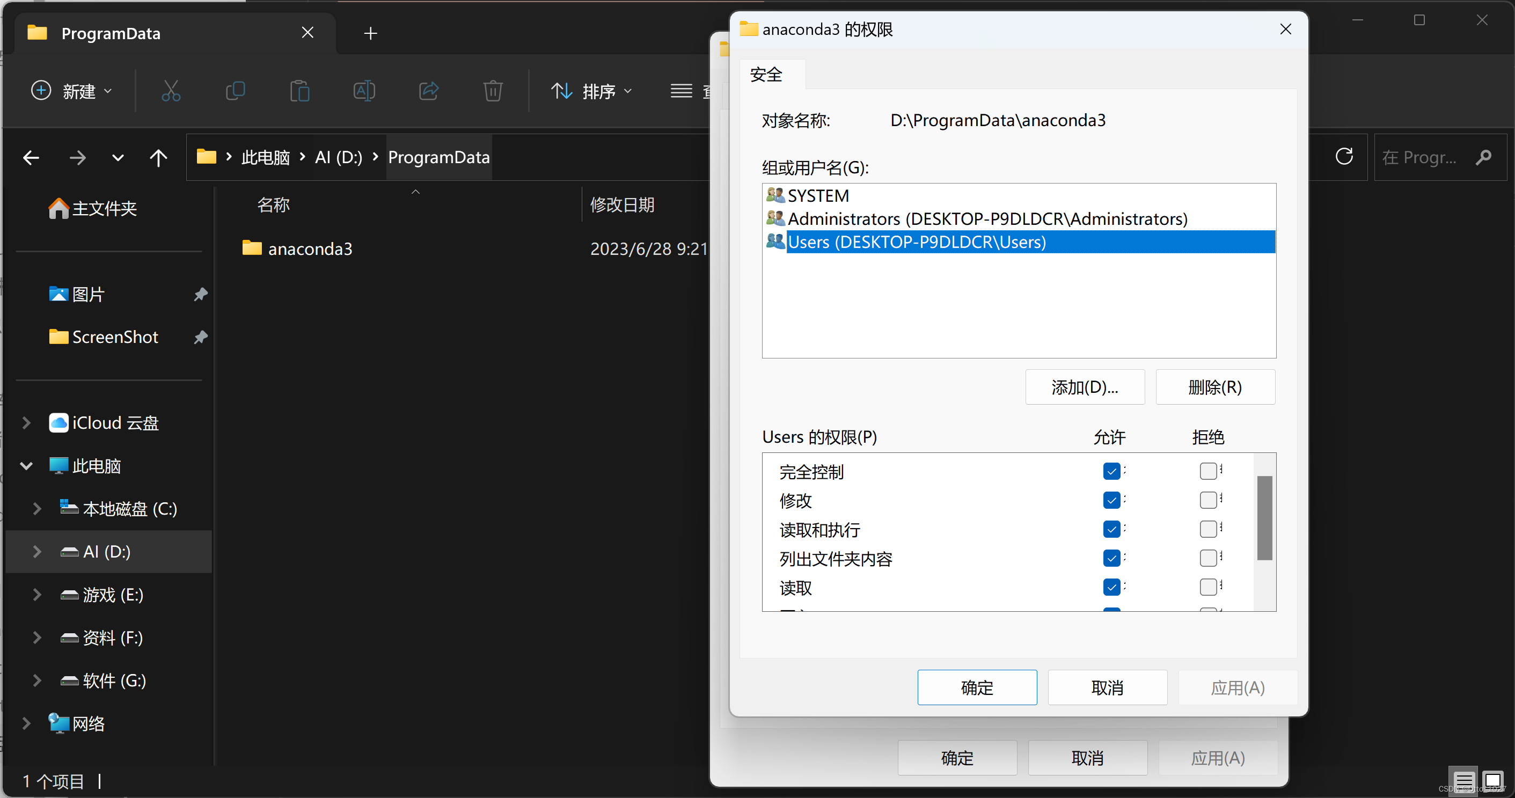This screenshot has height=798, width=1515.
Task: Click ProgramData breadcrumb segment
Action: 439,157
